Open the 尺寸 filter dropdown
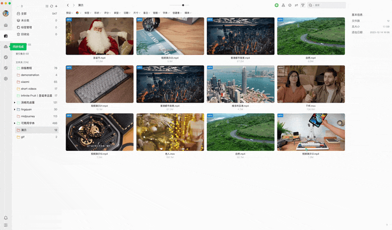The height and width of the screenshot is (230, 392). [137, 13]
